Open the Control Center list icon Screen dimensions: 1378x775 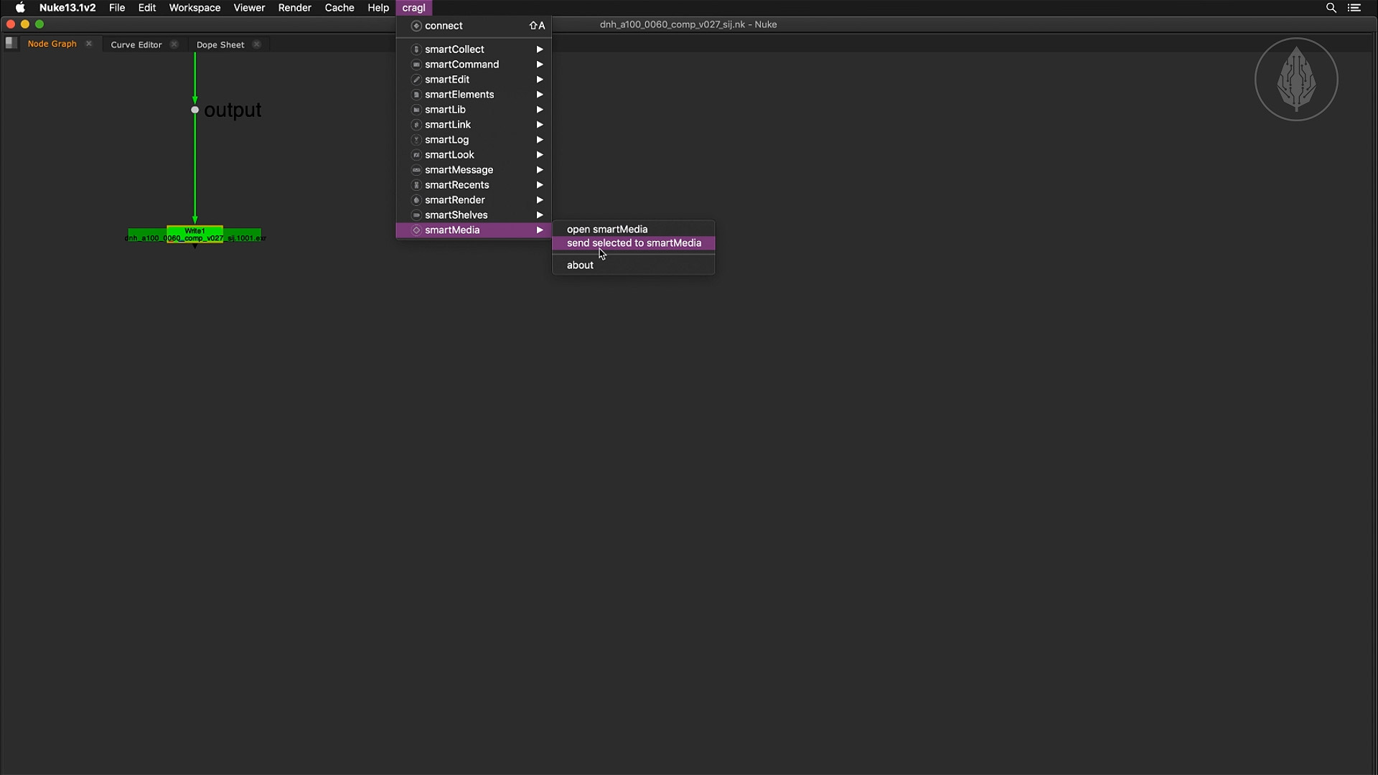coord(1354,8)
